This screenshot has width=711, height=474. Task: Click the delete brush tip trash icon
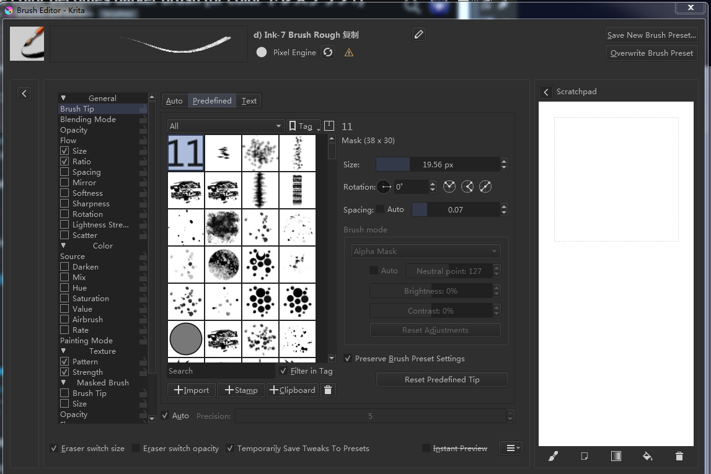click(x=329, y=390)
